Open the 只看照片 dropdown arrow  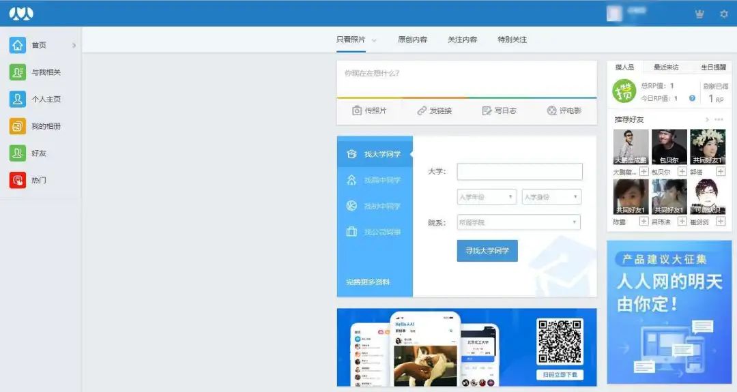374,40
